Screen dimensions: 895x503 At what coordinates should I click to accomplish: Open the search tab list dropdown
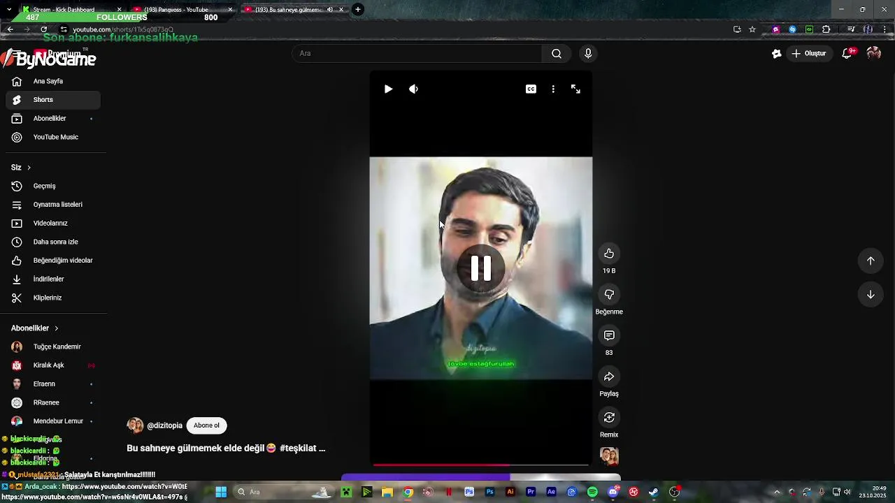[x=8, y=10]
